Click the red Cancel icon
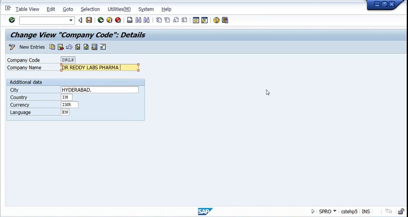This screenshot has height=217, width=408. [x=118, y=20]
